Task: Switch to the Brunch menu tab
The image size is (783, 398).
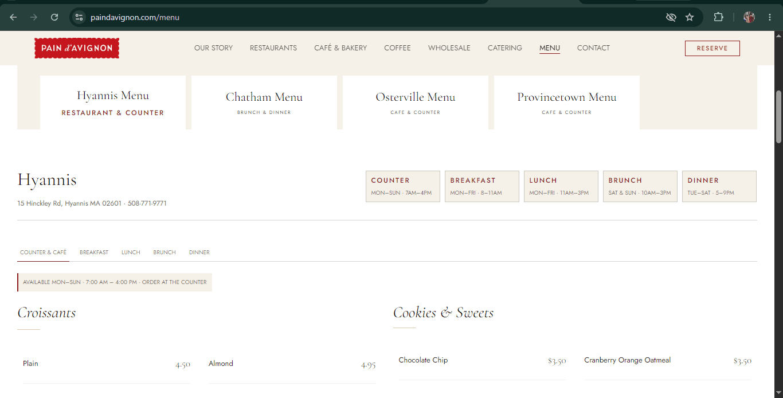Action: point(165,252)
